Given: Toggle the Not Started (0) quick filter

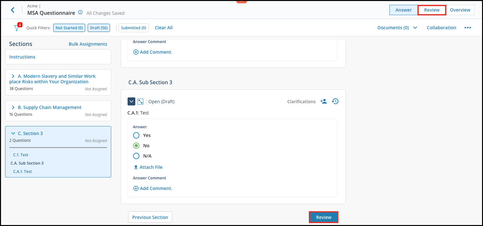Looking at the screenshot, I should 69,28.
